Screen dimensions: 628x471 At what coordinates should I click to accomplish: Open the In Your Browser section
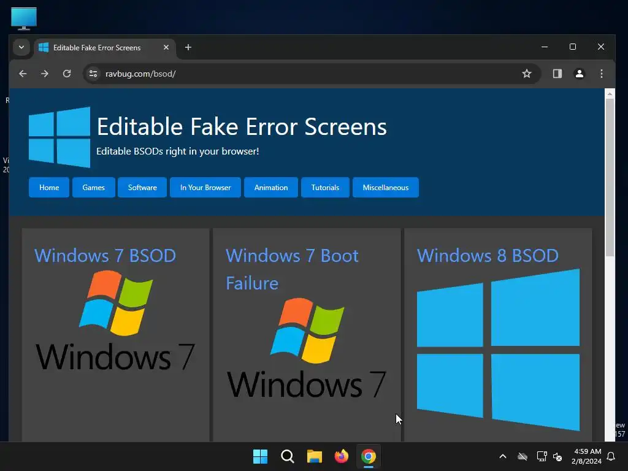tap(205, 188)
